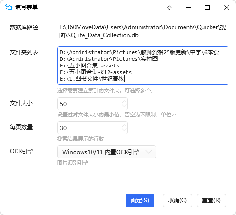Increase 每页数量 using the up arrow
Screen dimensions: 236x215
(124, 126)
